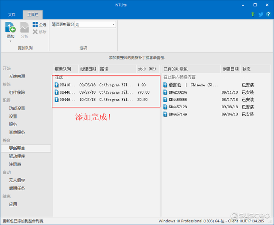The height and width of the screenshot is (225, 274).
Task: Click the help question mark icon
Action: tap(268, 14)
